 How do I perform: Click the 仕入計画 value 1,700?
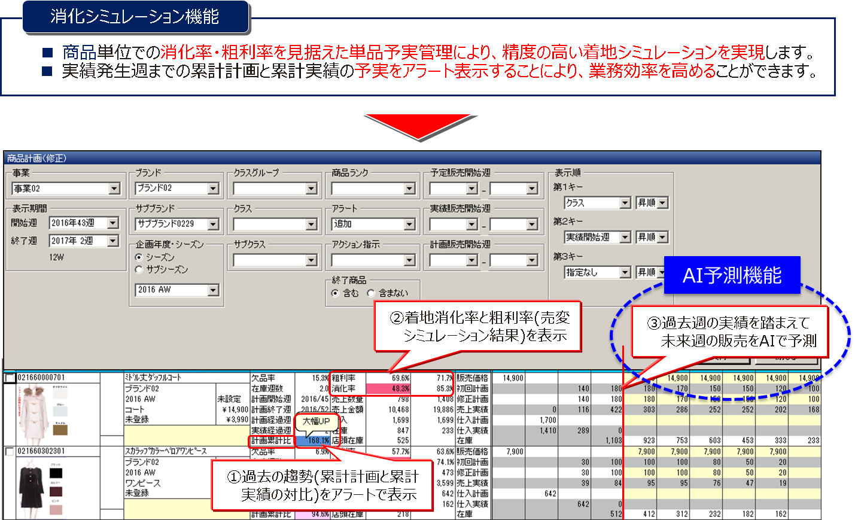click(547, 420)
